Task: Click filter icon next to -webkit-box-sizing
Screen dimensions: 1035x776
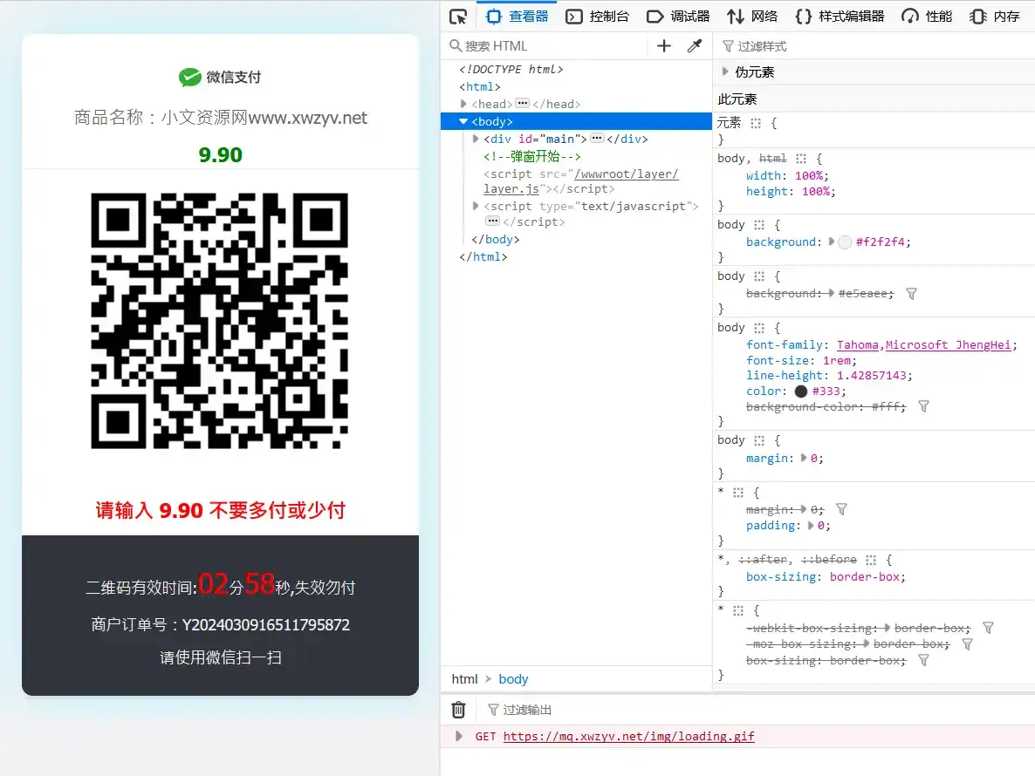Action: (x=988, y=629)
